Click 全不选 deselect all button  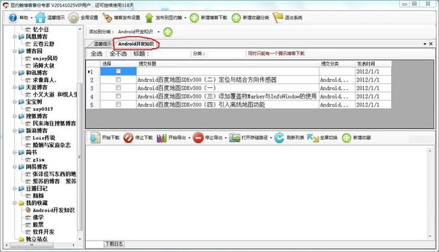click(x=118, y=53)
